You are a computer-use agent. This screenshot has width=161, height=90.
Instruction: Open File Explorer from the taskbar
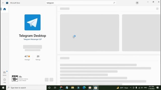(x=73, y=88)
